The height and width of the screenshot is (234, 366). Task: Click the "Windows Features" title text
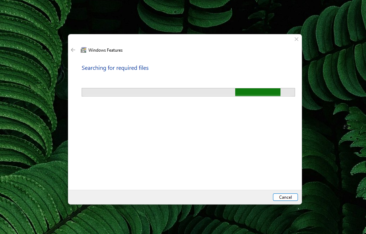pyautogui.click(x=105, y=50)
